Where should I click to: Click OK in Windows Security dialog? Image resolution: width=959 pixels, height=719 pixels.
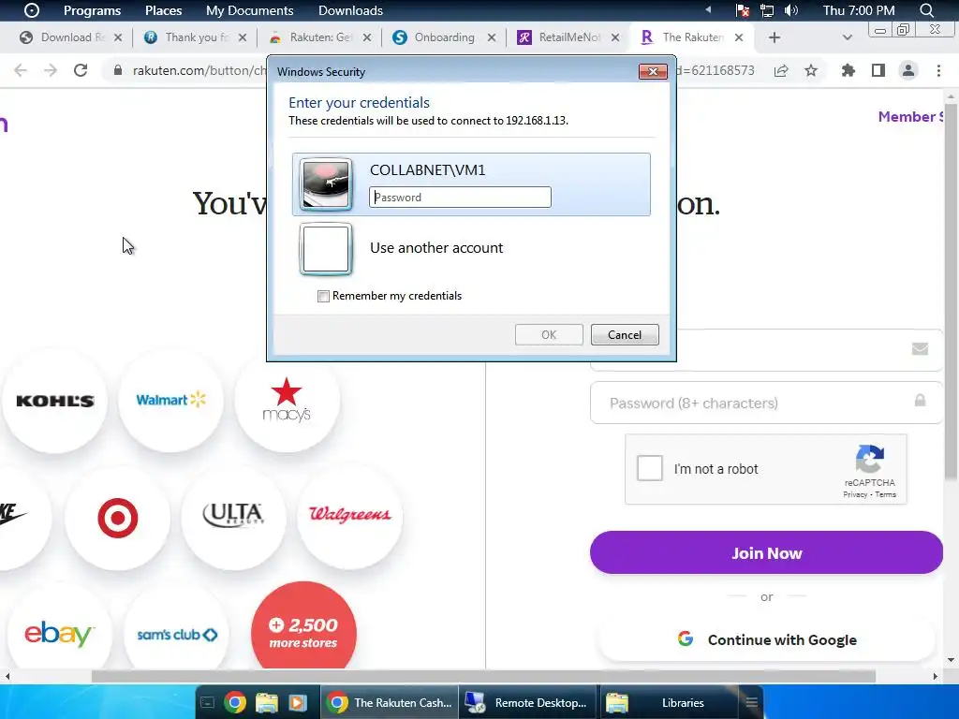pos(549,334)
